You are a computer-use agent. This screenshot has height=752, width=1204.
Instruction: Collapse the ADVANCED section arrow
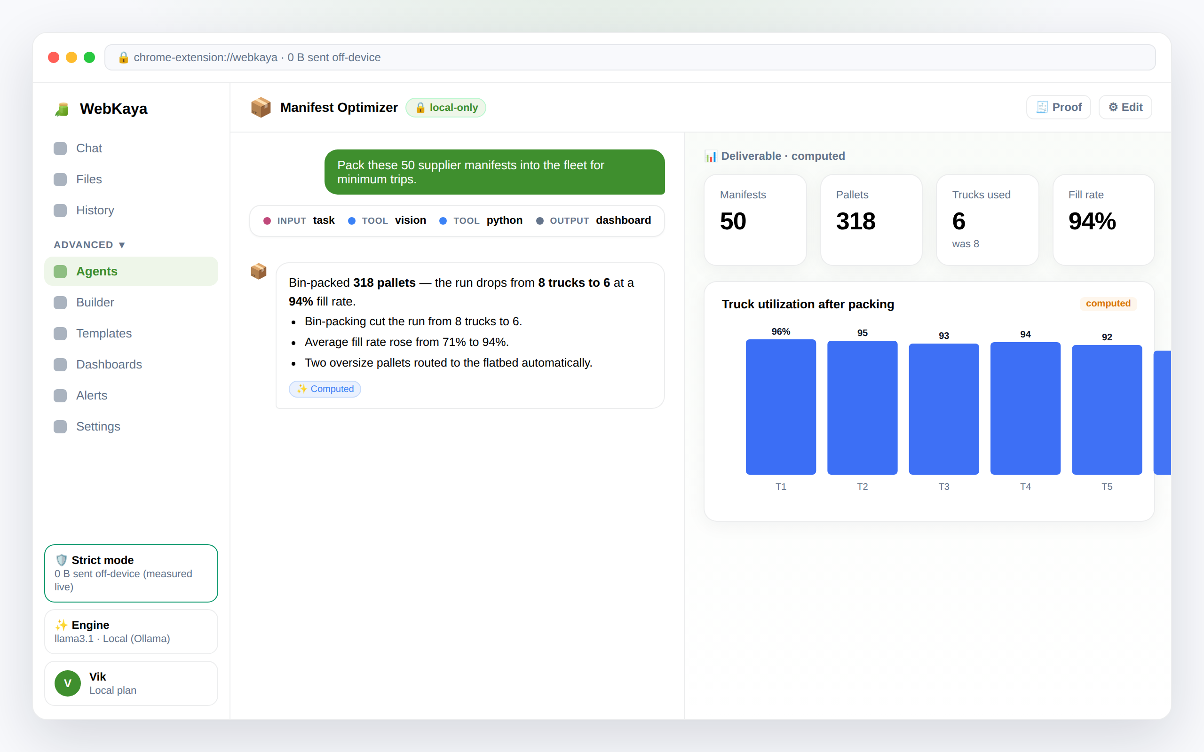[x=122, y=245]
